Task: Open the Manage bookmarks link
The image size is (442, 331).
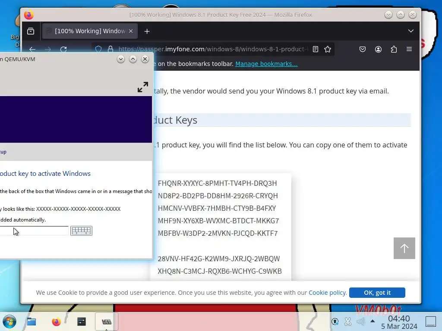Action: tap(266, 64)
